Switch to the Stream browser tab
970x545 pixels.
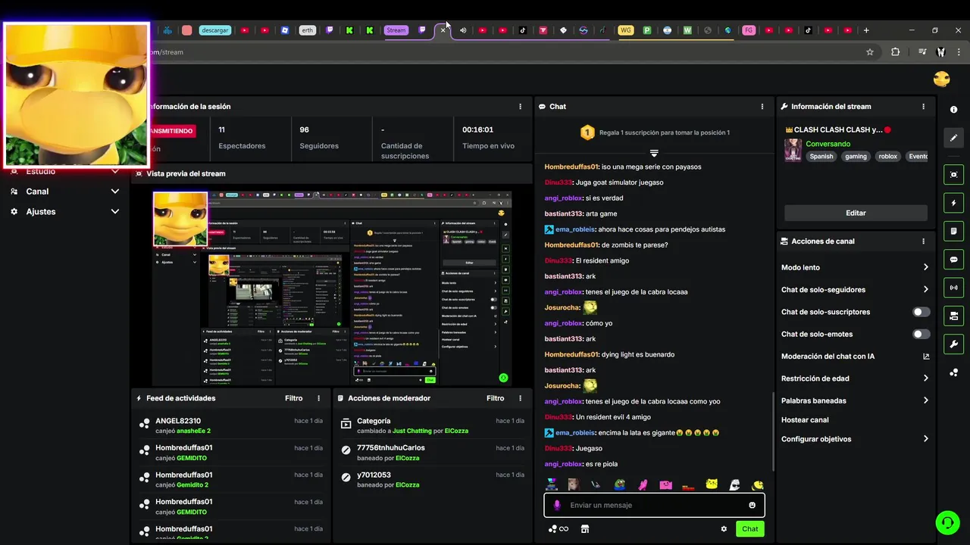(x=396, y=30)
